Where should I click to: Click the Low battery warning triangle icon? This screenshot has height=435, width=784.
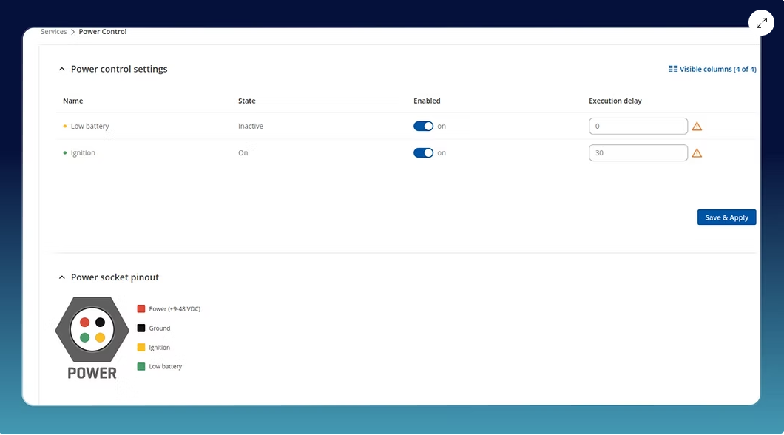click(697, 127)
